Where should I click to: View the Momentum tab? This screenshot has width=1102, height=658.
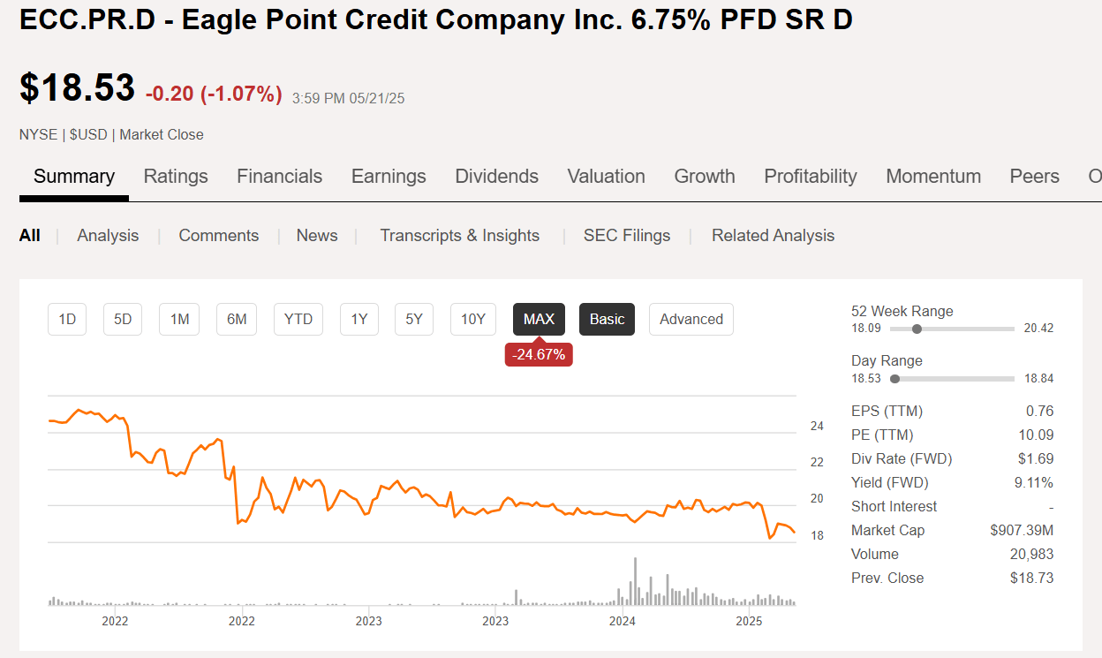point(933,176)
